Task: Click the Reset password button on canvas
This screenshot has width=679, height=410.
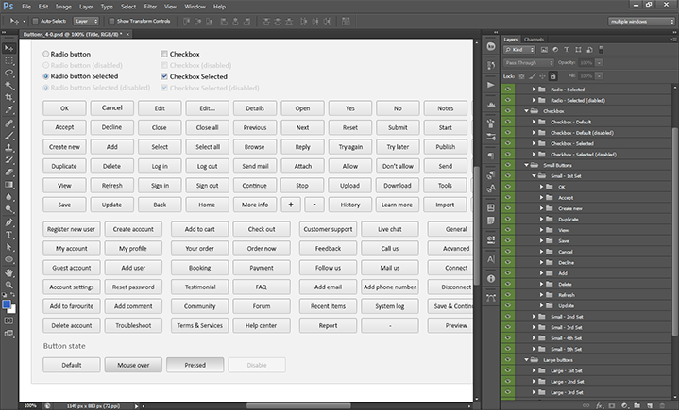Action: (132, 287)
